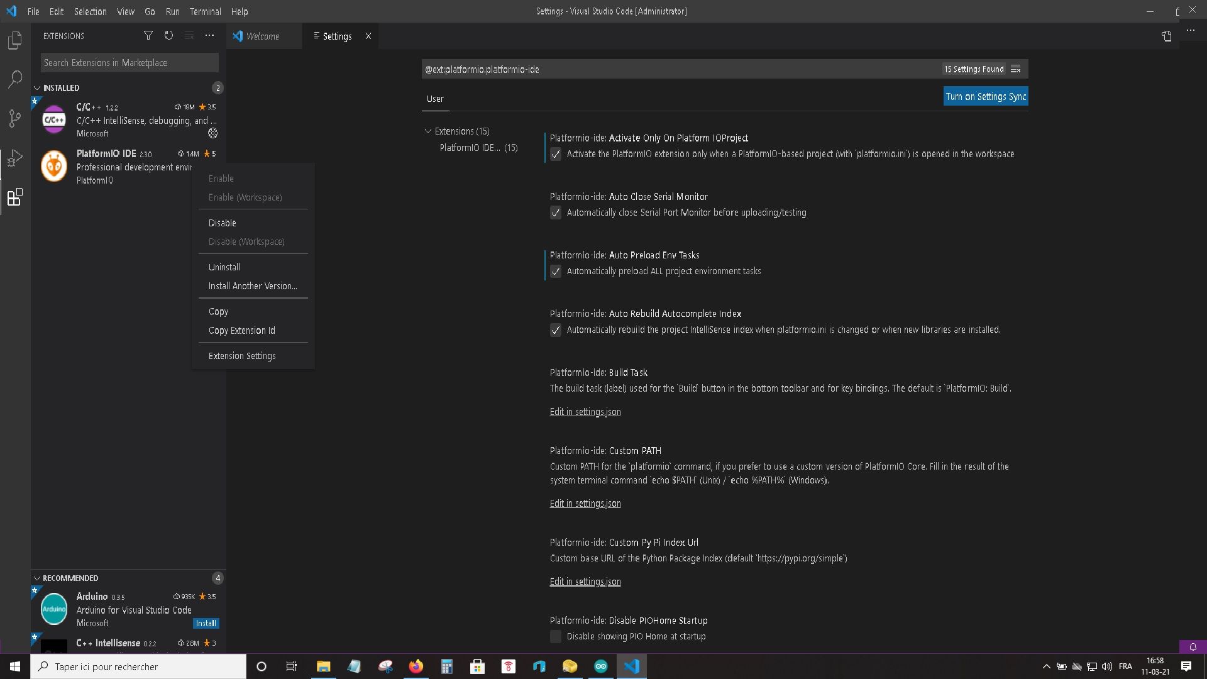Viewport: 1207px width, 679px height.
Task: Toggle Auto Rebuild Autocomplete Index checkbox
Action: [556, 330]
